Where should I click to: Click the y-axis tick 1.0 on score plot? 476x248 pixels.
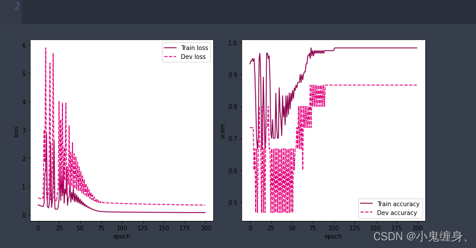[x=233, y=43]
